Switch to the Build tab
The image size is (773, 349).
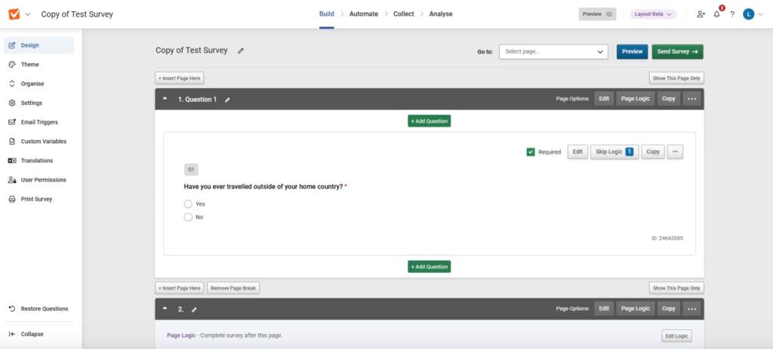(326, 14)
